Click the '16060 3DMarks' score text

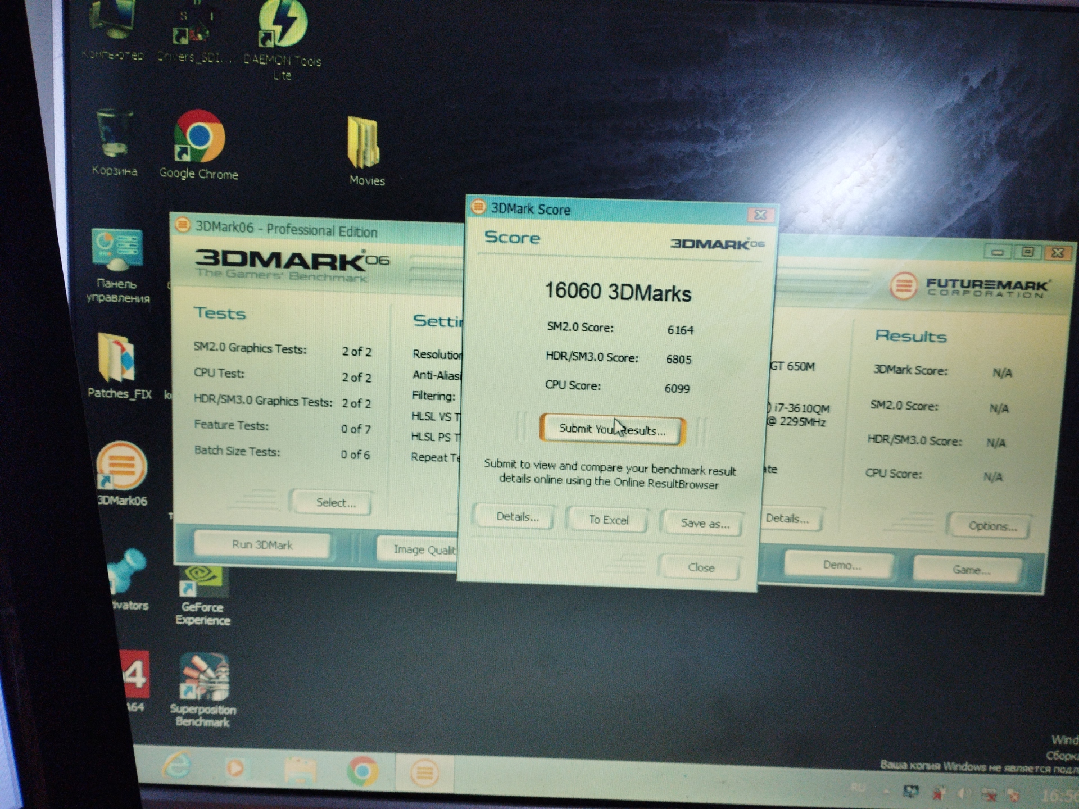tap(618, 292)
